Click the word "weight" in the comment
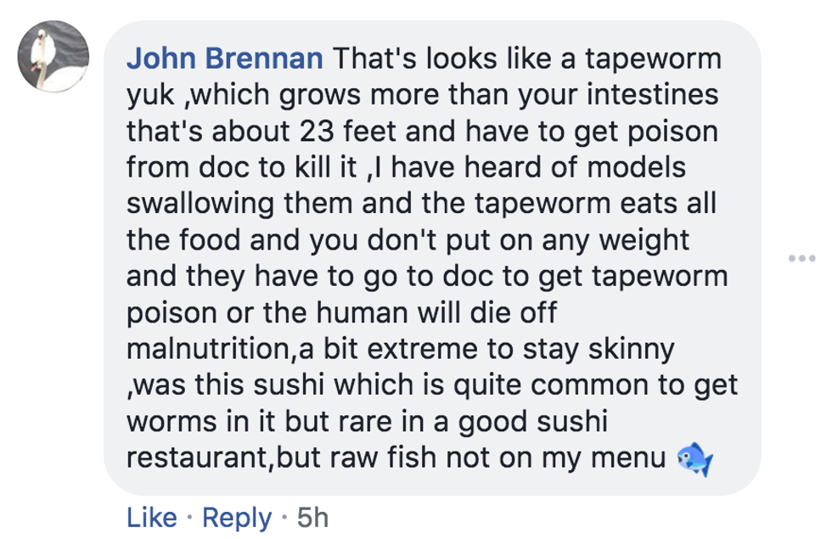The image size is (832, 539). click(x=645, y=241)
